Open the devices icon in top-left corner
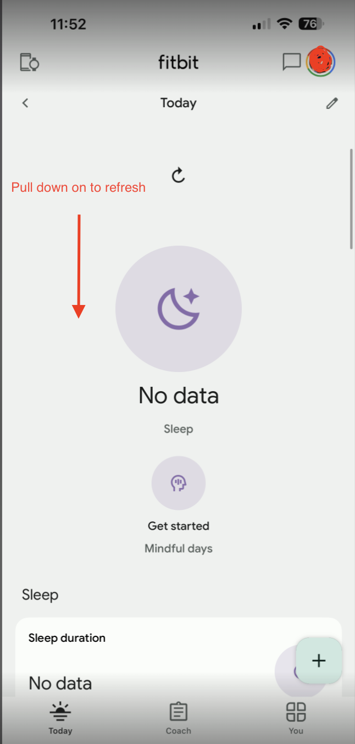Image resolution: width=355 pixels, height=744 pixels. [x=30, y=62]
